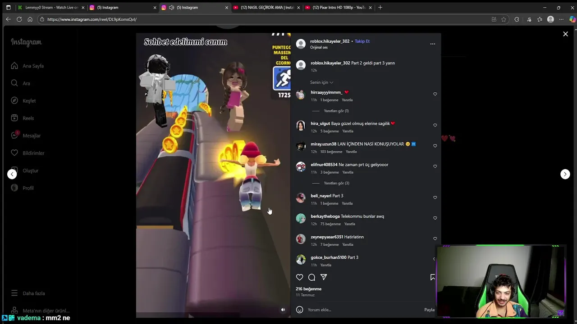
Task: Expand Yanıtları gör (3) replies
Action: pyautogui.click(x=336, y=183)
